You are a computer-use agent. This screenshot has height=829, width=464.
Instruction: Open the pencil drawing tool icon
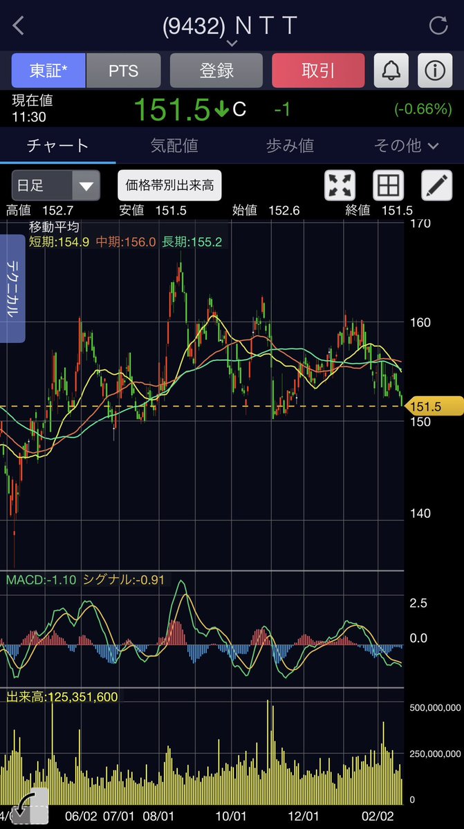click(436, 185)
